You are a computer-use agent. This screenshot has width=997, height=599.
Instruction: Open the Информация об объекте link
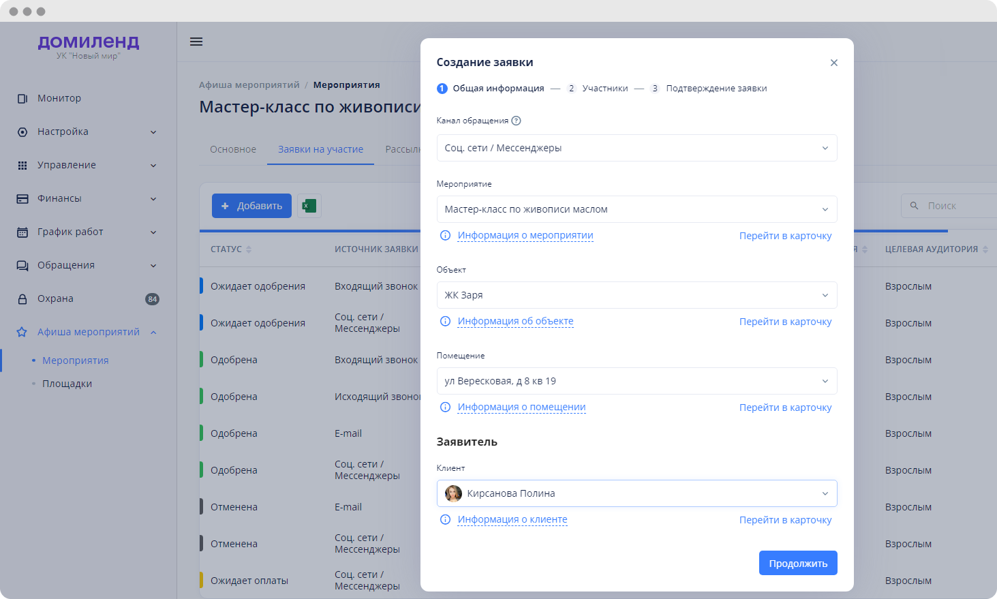pos(515,322)
